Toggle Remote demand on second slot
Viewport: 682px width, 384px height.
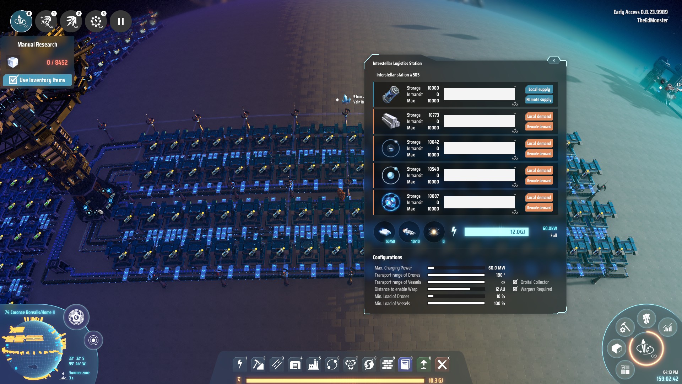pyautogui.click(x=539, y=127)
